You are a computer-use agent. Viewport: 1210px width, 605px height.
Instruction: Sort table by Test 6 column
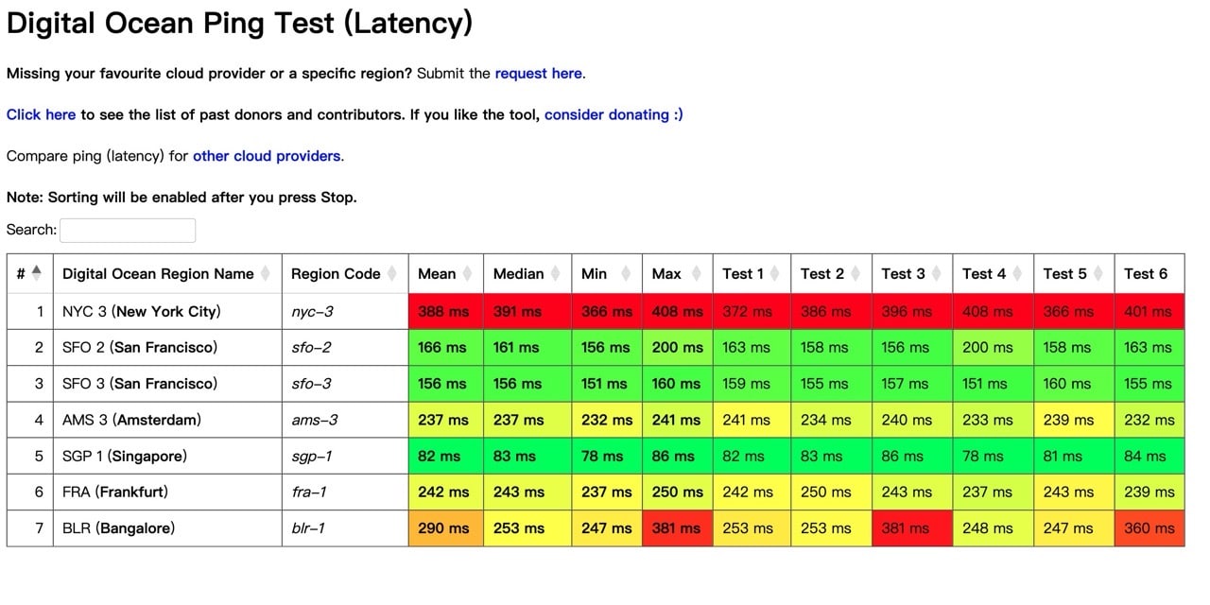pyautogui.click(x=1149, y=273)
